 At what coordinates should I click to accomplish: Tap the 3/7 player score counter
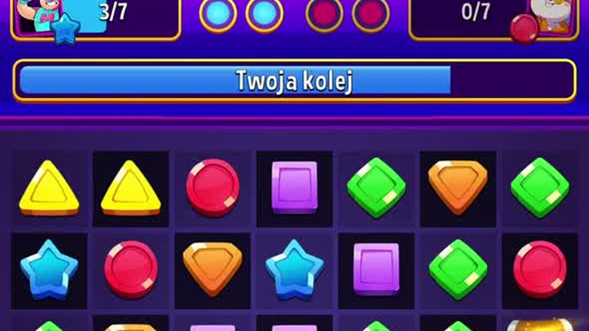coord(113,12)
